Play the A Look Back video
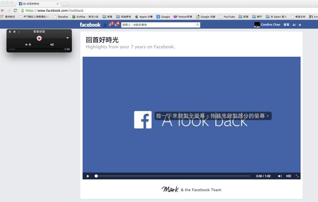Screen dimensions: 318x202 (x=88, y=176)
